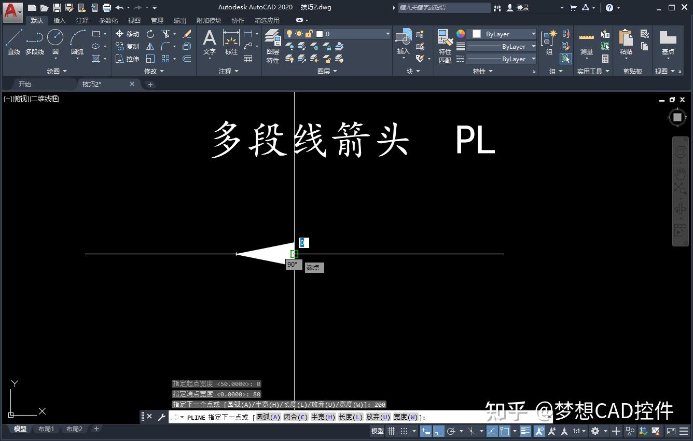The width and height of the screenshot is (693, 441).
Task: Click the search keyword input field
Action: coord(443,8)
